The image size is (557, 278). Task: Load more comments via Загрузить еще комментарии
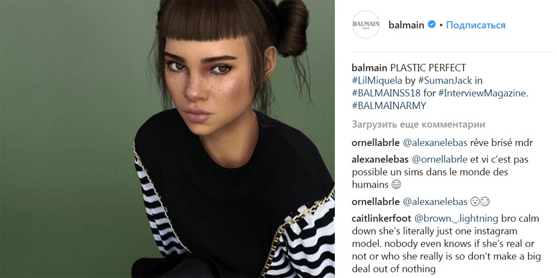[x=418, y=124]
